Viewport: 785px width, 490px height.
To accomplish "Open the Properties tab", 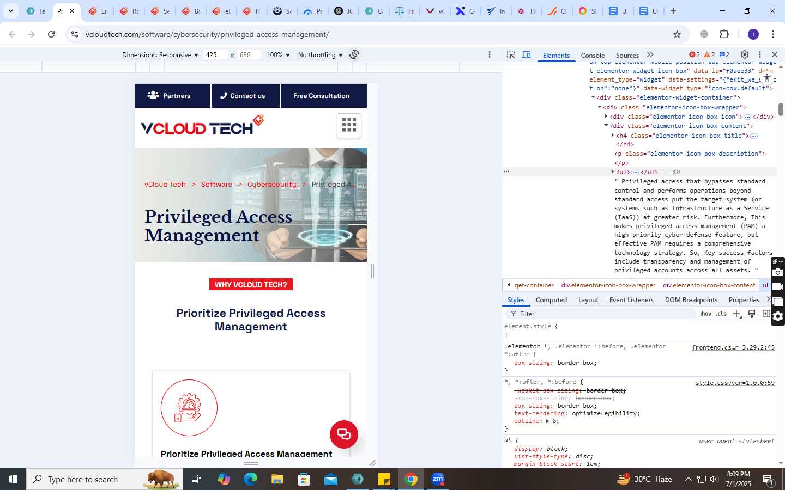I will tap(744, 300).
